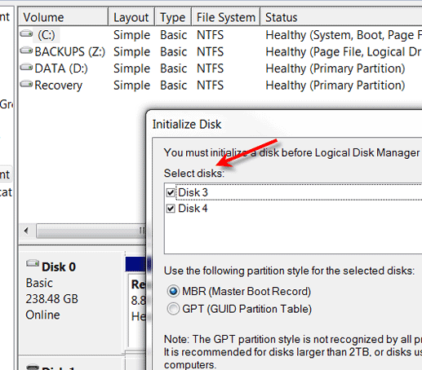Click Basic type cell of C: row

pos(174,35)
